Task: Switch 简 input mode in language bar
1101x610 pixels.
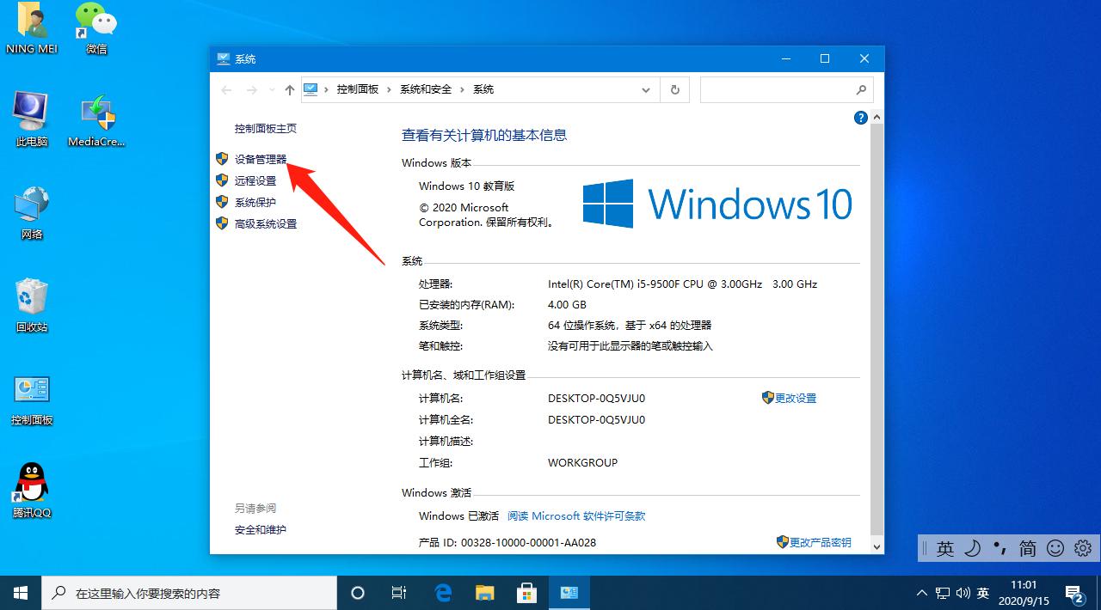Action: pyautogui.click(x=1026, y=547)
